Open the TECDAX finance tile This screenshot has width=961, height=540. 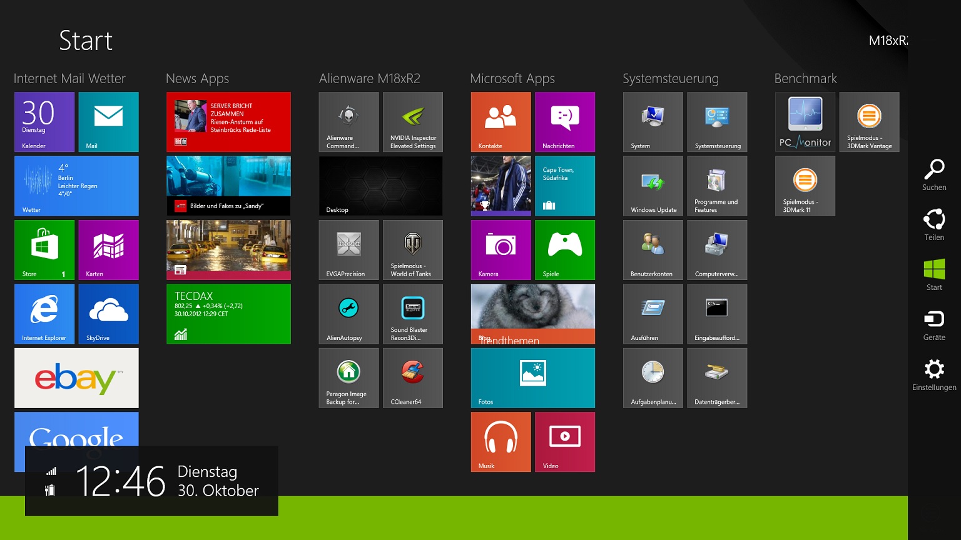coord(228,314)
